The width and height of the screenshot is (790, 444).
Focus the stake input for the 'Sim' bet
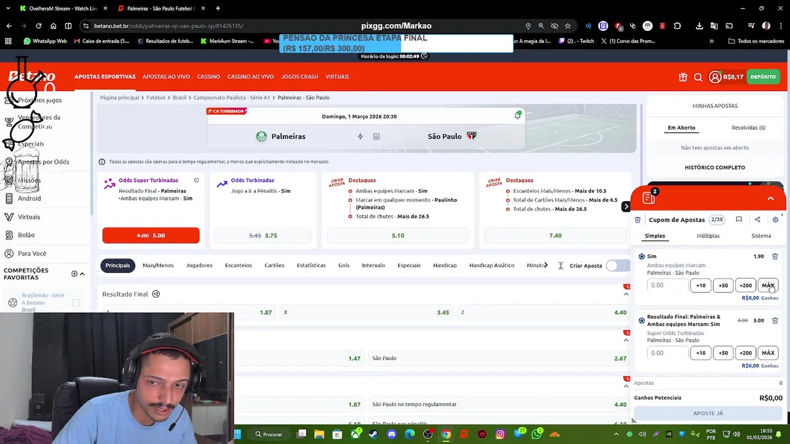point(667,286)
